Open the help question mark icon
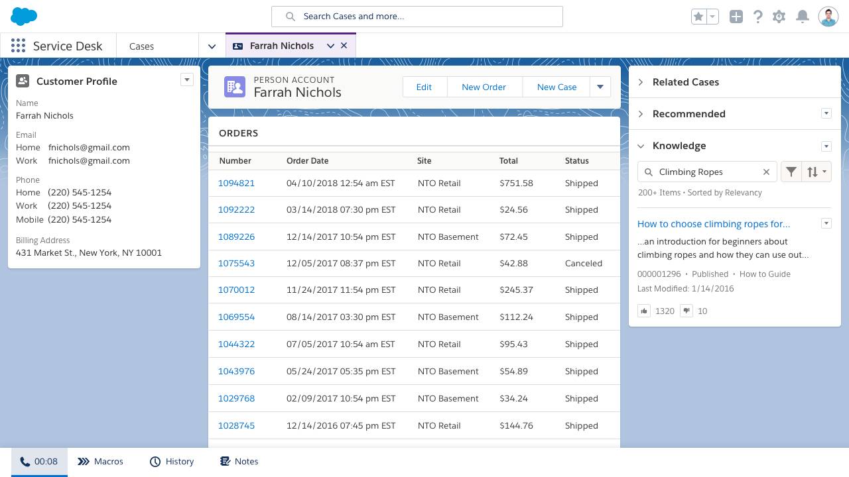 pyautogui.click(x=758, y=17)
